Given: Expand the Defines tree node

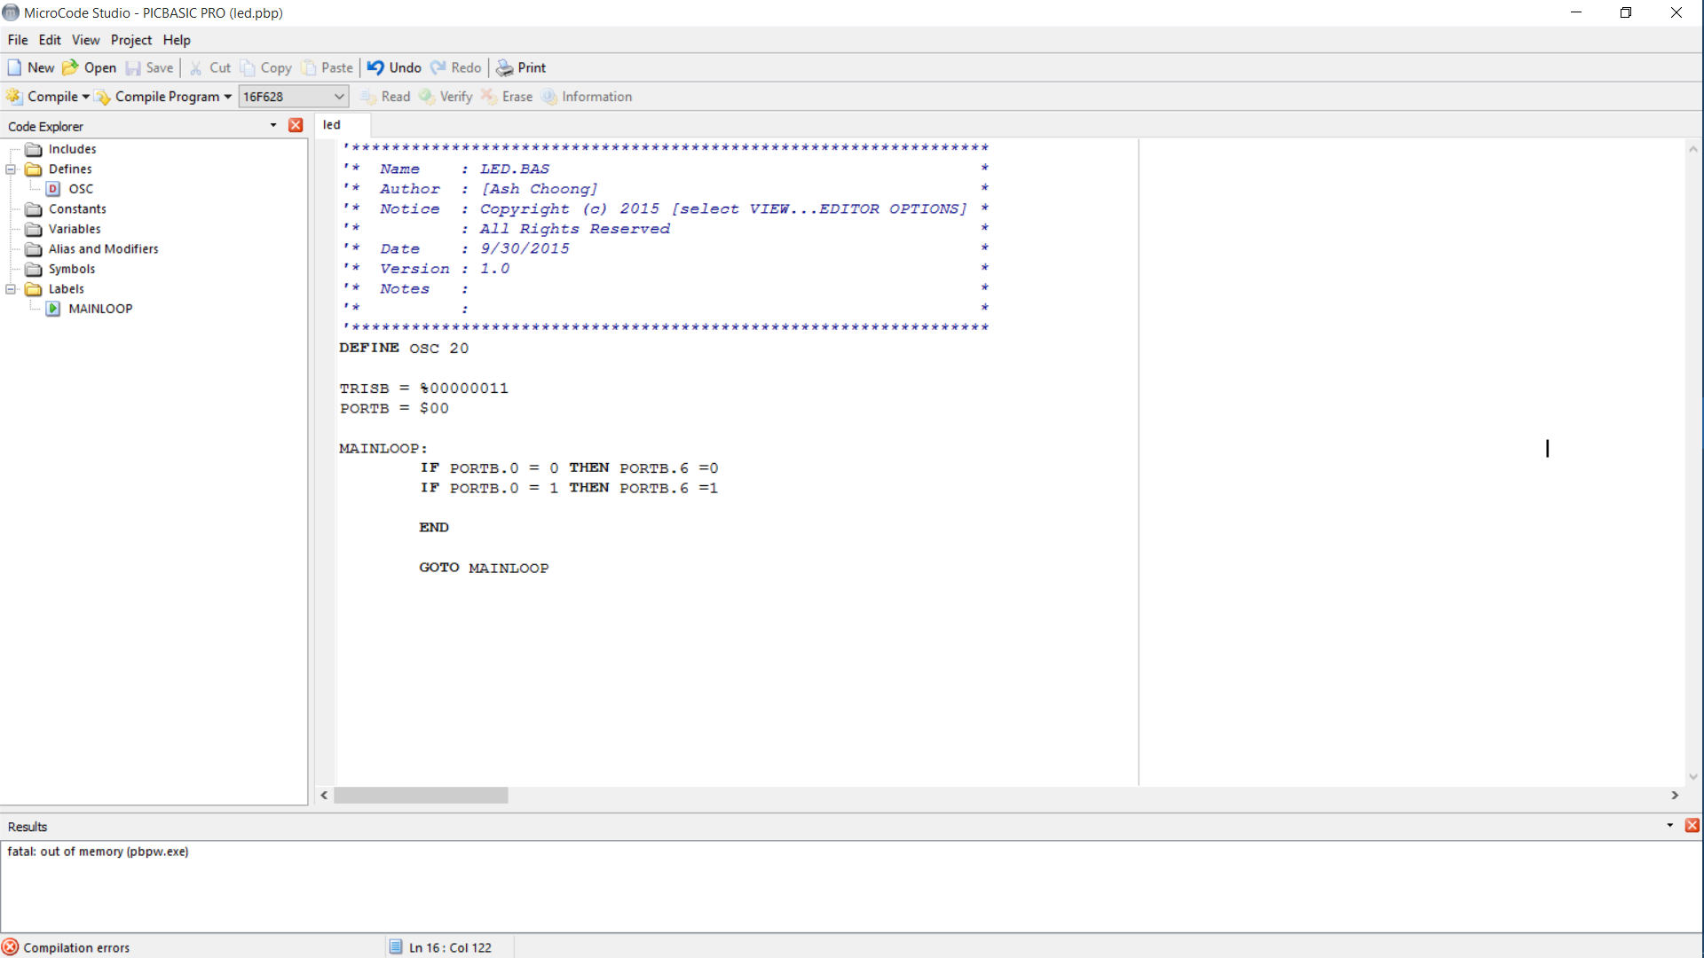Looking at the screenshot, I should [11, 169].
